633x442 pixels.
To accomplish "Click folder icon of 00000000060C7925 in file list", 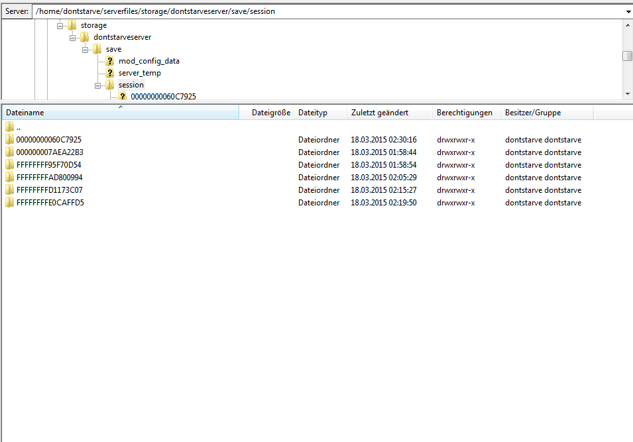I will [9, 140].
